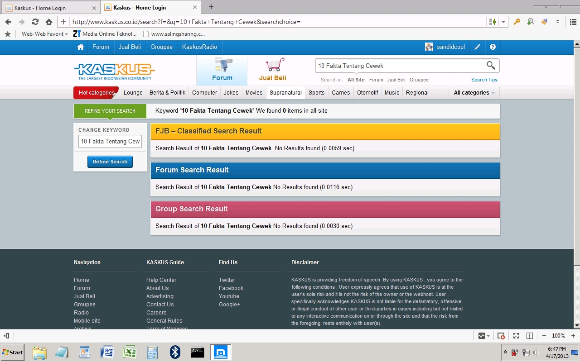This screenshot has width=580, height=362.
Task: Open the browser home page icon
Action: (x=49, y=22)
